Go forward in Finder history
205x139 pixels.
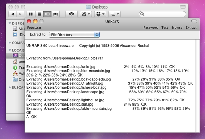(20, 14)
